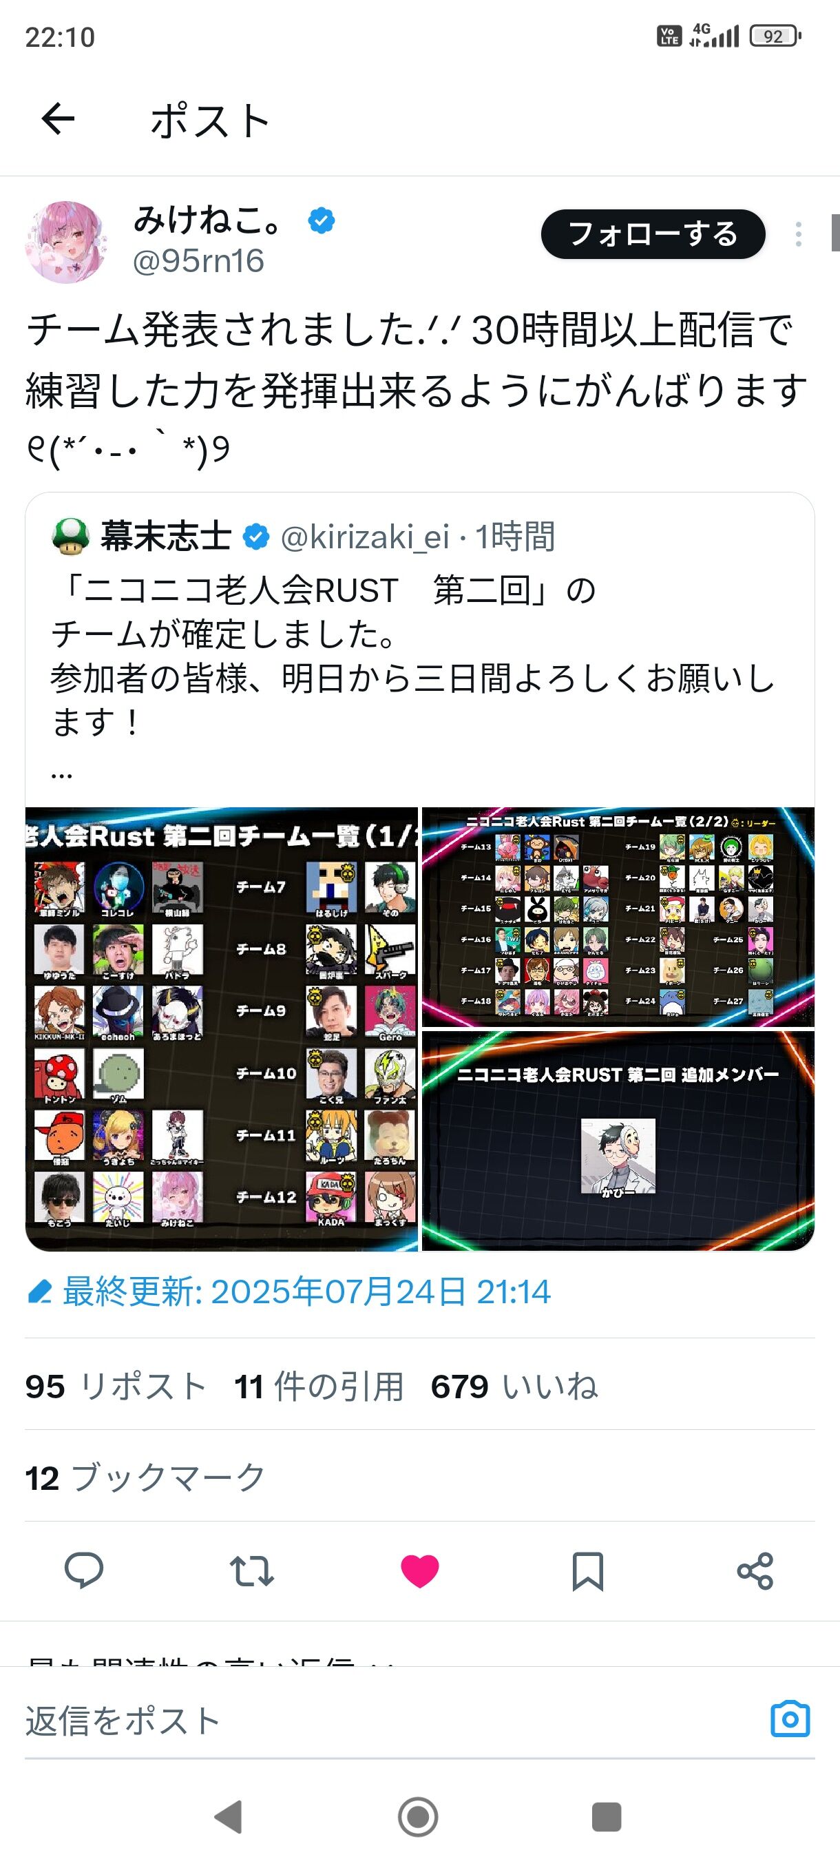Screen dimensions: 840x1868
Task: Open the three-dot post options menu
Action: [798, 234]
